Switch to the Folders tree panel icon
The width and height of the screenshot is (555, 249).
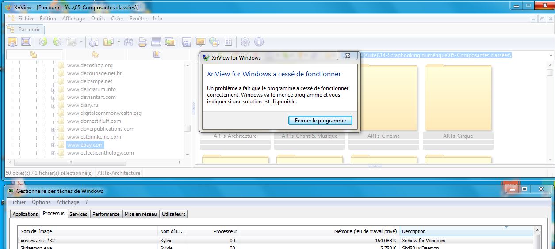(33, 55)
